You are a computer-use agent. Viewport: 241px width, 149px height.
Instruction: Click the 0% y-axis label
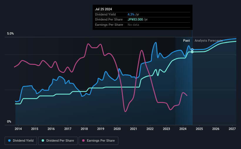(x=9, y=121)
